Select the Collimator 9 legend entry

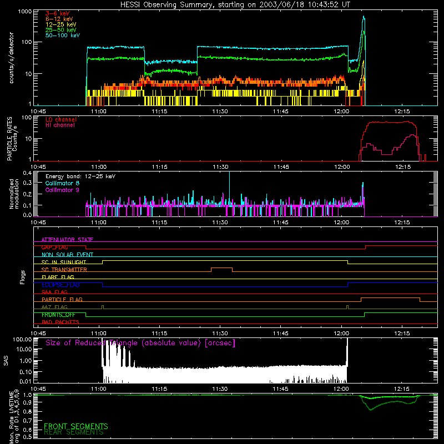tap(62, 190)
